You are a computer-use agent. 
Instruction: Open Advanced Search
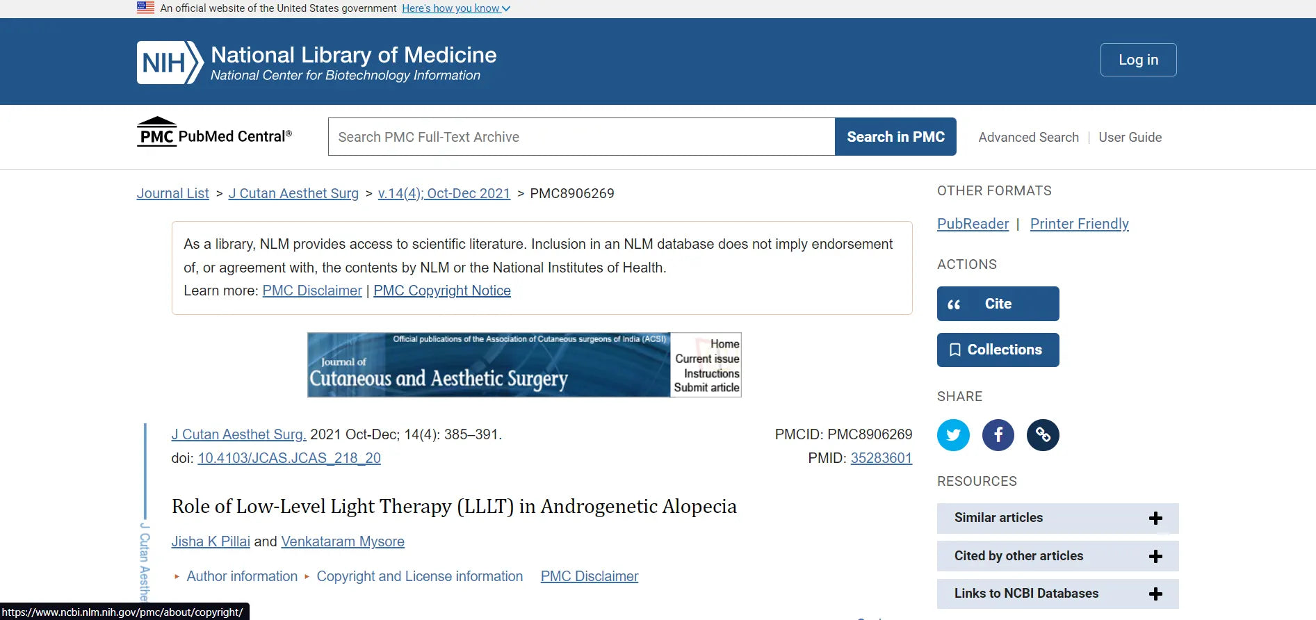pos(1028,137)
